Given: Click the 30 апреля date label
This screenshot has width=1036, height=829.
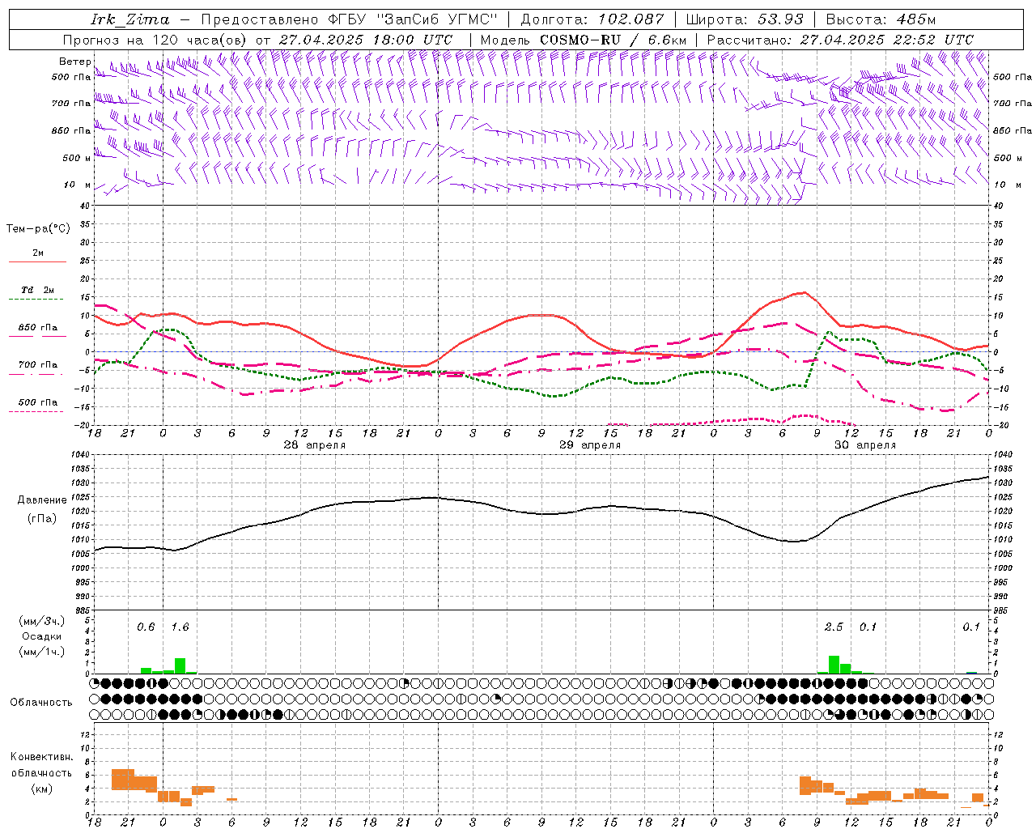Looking at the screenshot, I should pos(865,445).
